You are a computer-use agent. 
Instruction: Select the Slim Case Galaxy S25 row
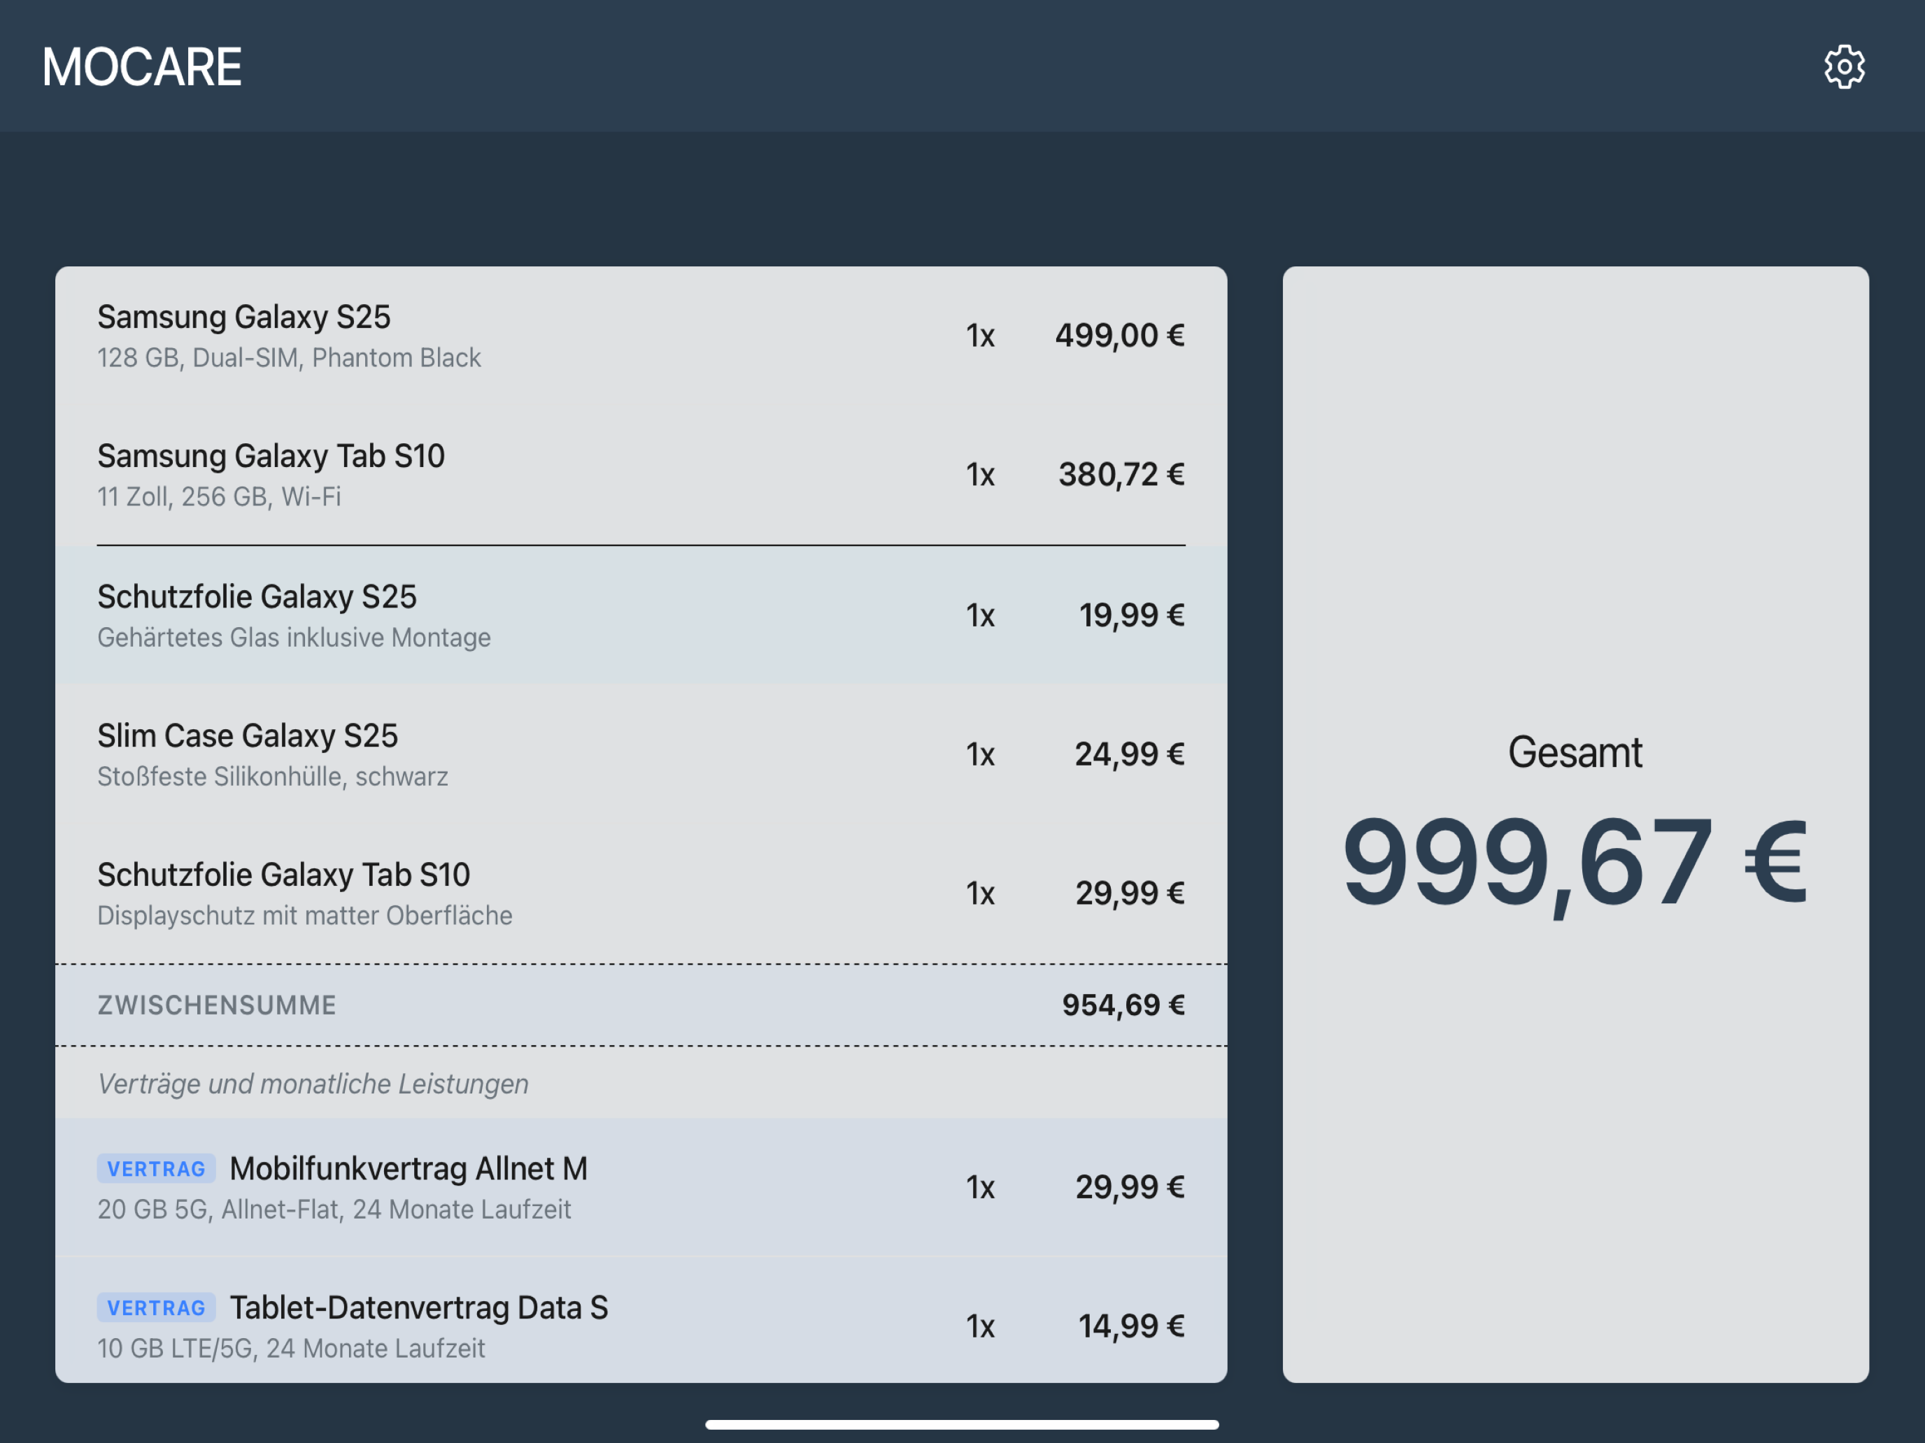641,754
